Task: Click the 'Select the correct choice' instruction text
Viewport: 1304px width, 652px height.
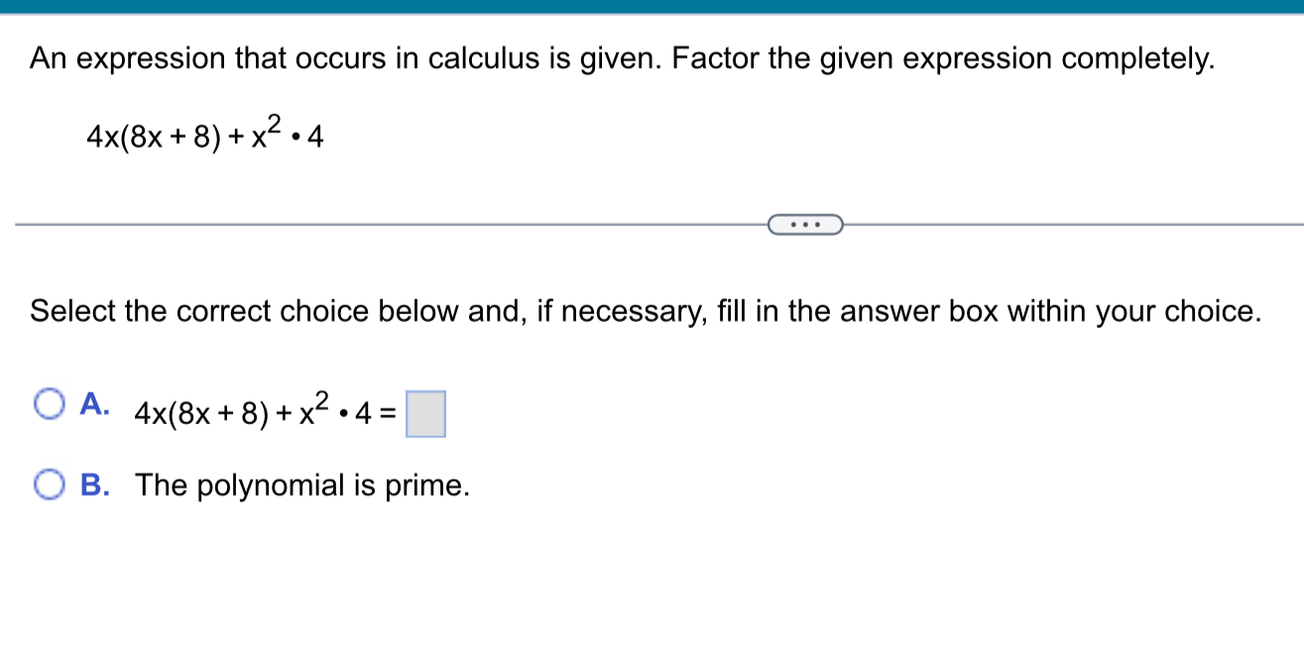Action: 645,310
